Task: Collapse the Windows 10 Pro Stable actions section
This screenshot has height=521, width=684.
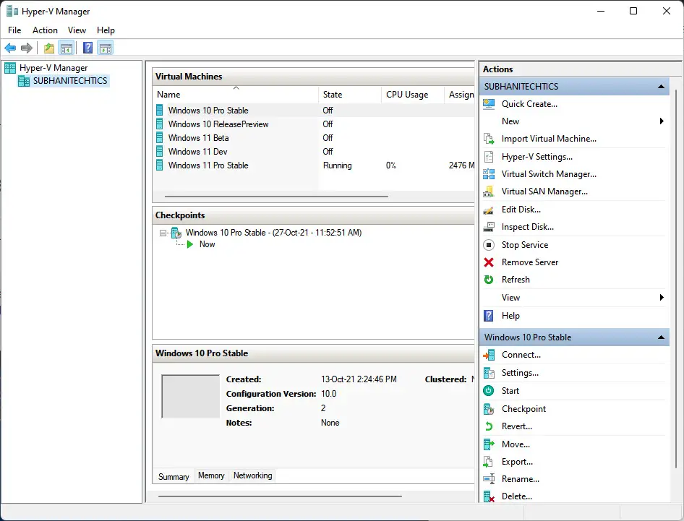Action: (x=661, y=337)
